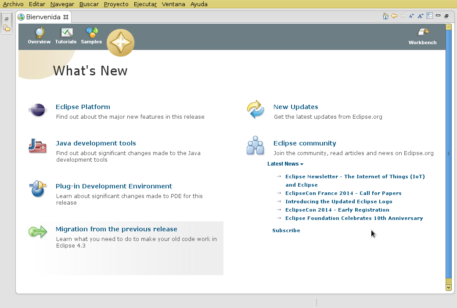The width and height of the screenshot is (457, 308).
Task: Increase font size with the larger A icon
Action: [420, 16]
